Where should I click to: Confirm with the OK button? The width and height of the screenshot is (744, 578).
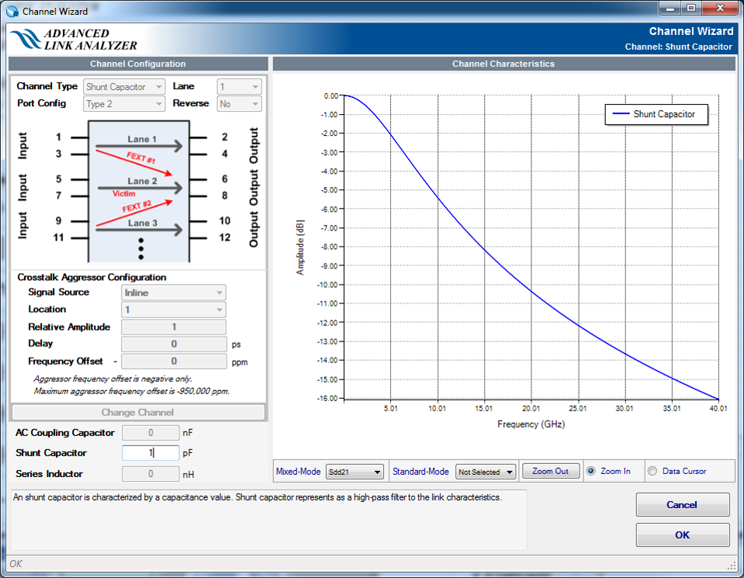coord(682,535)
